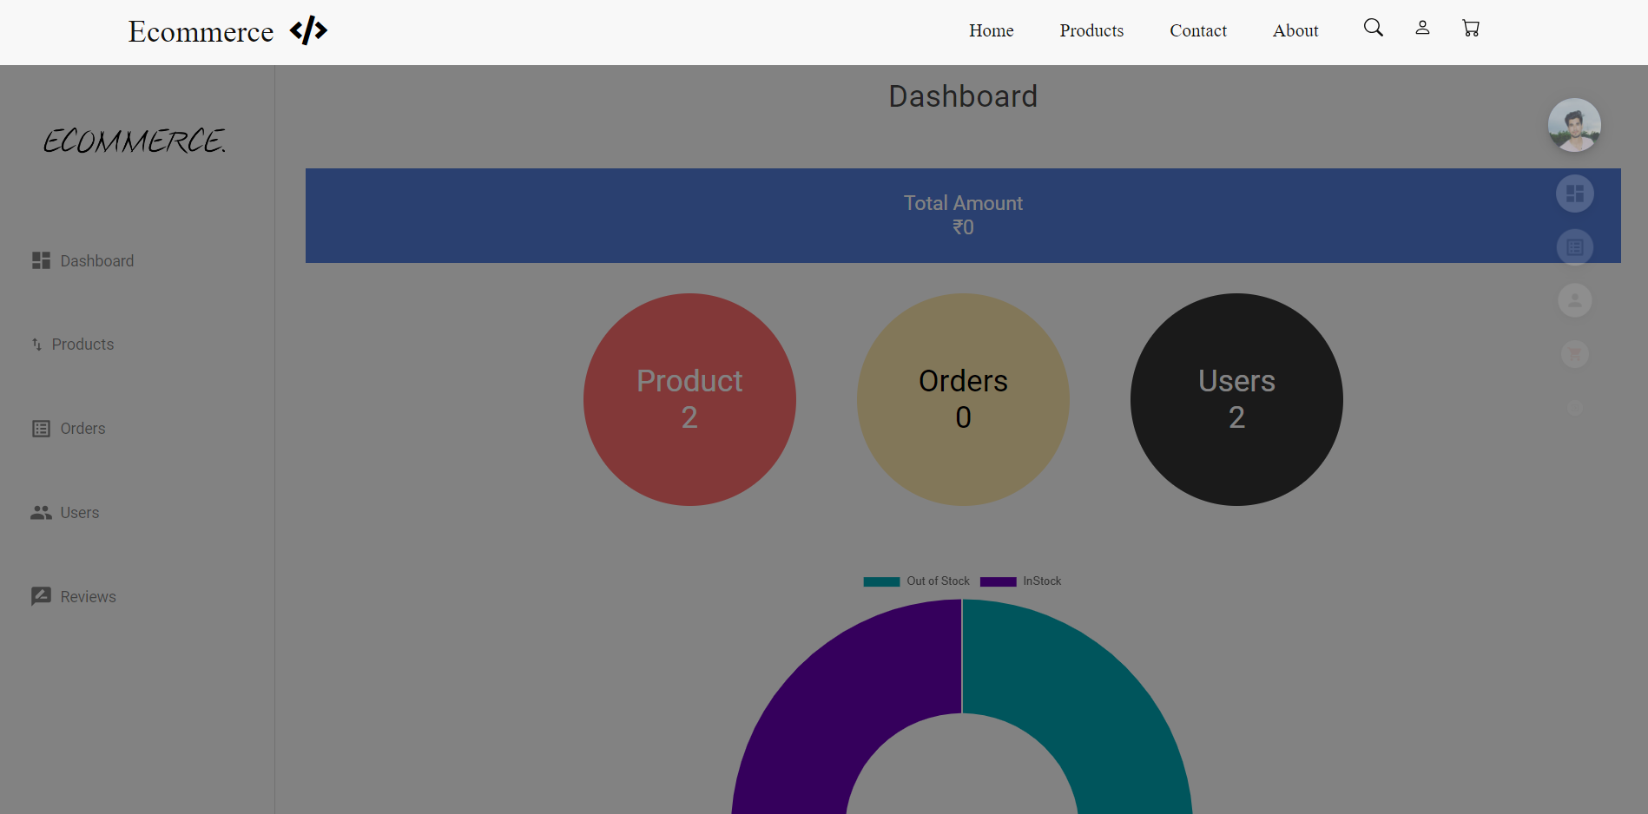Open the Home menu item
The image size is (1648, 814).
click(991, 30)
